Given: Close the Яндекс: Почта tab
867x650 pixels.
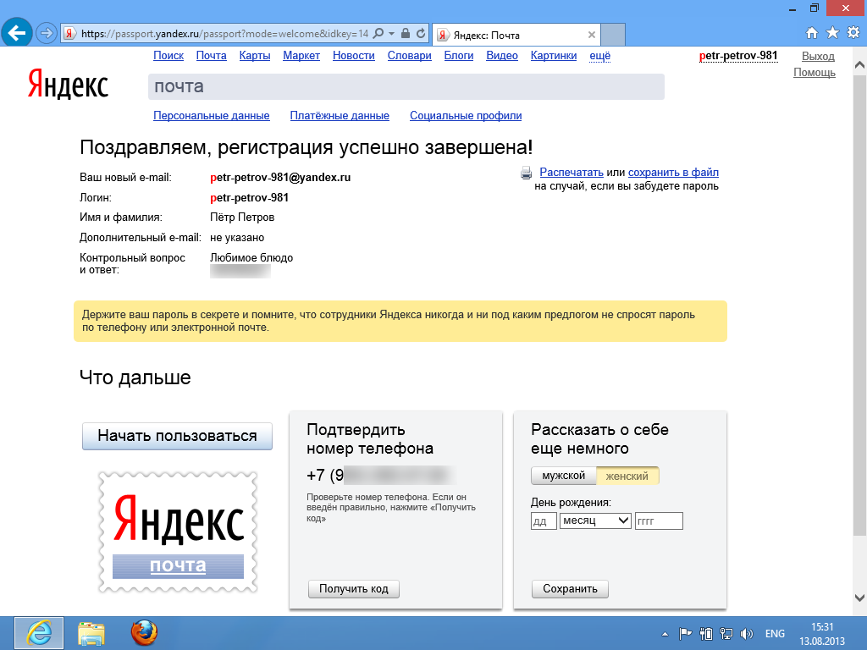Looking at the screenshot, I should [x=592, y=35].
